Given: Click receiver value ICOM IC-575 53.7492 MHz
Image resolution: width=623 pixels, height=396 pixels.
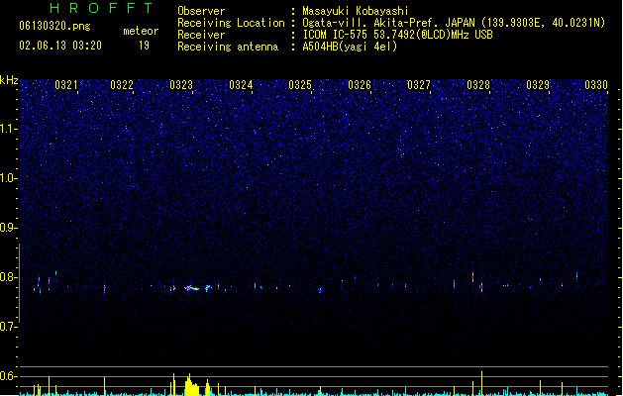Looking at the screenshot, I should tap(398, 35).
